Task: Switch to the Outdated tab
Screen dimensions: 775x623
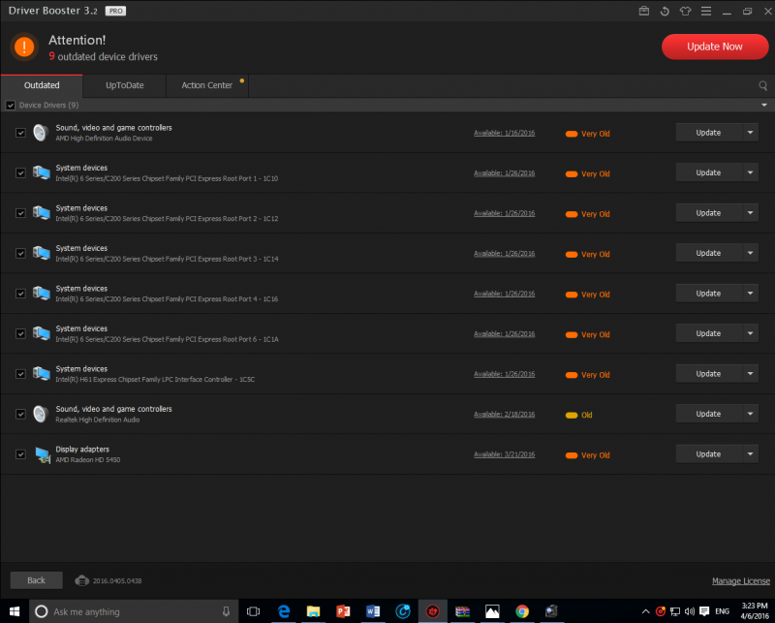Action: click(42, 85)
